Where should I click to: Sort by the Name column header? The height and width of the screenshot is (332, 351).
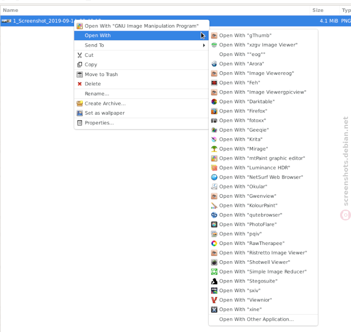[155, 10]
